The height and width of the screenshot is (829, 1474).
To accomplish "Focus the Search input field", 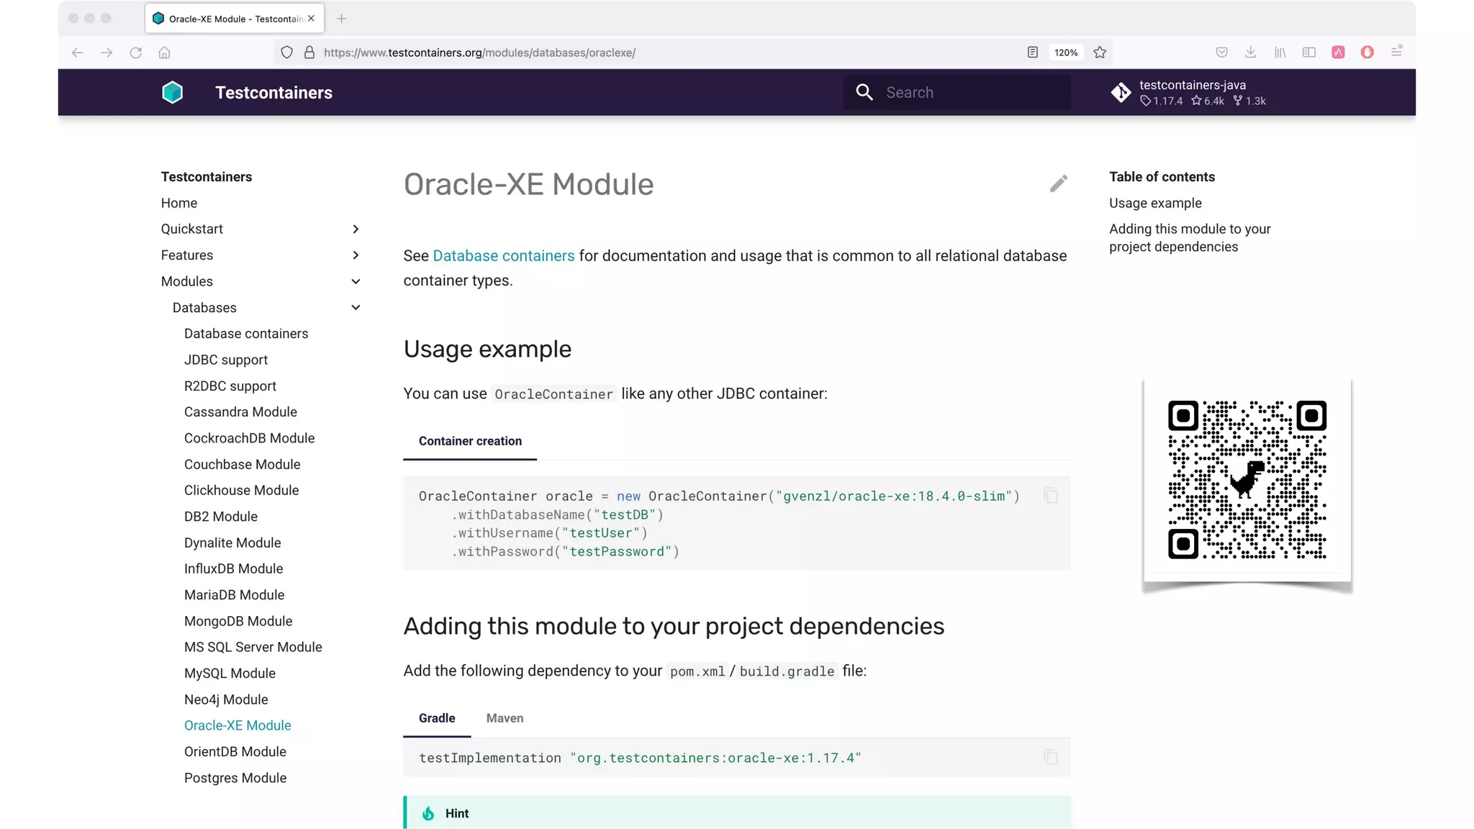I will (x=957, y=92).
